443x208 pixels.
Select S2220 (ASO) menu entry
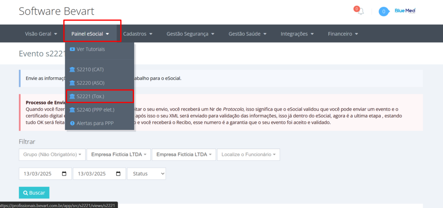pos(100,83)
